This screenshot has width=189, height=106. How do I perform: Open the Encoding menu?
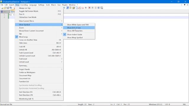(x=24, y=5)
